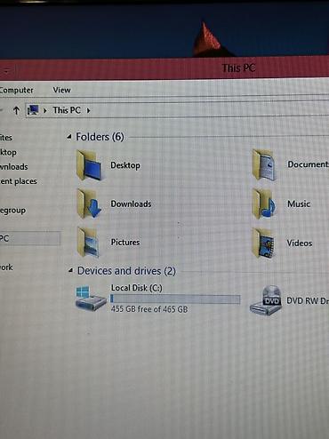Open the Computer ribbon tab
329x439 pixels.
tap(16, 90)
